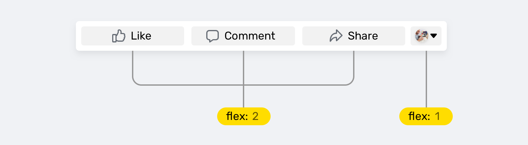Click the circular profile avatar picture
This screenshot has height=145, width=528.
[x=422, y=36]
